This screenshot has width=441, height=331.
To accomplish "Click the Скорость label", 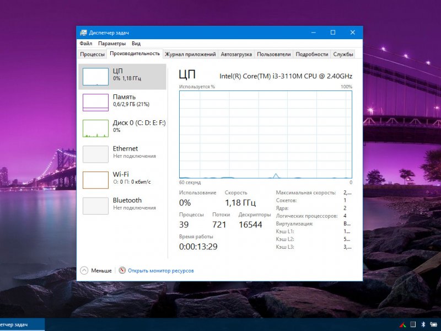I will click(x=236, y=193).
